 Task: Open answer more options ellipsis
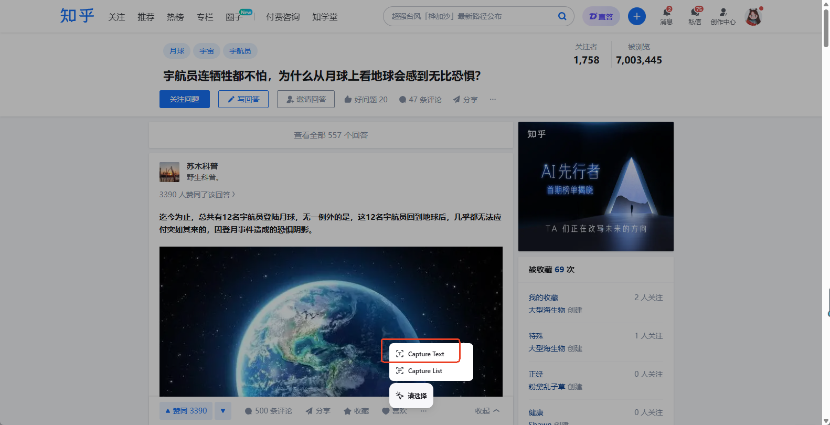(x=423, y=411)
